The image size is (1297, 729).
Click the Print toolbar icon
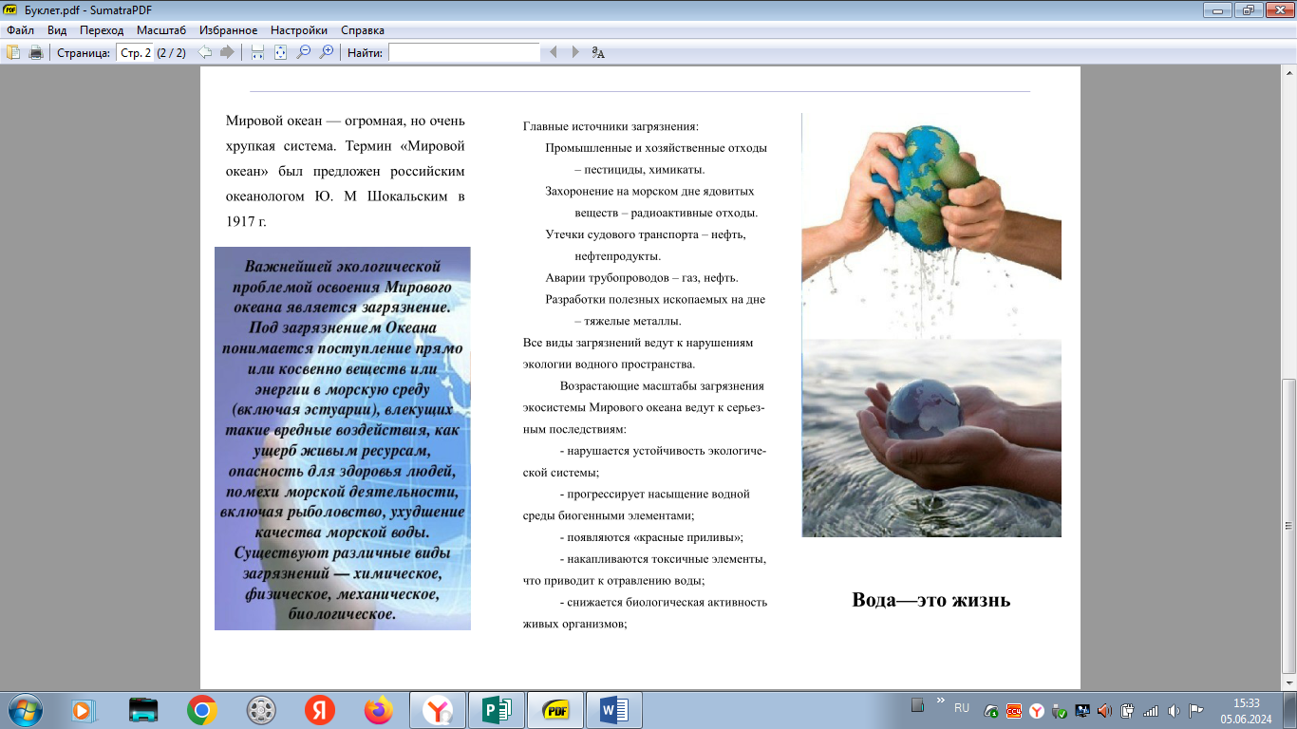point(36,52)
